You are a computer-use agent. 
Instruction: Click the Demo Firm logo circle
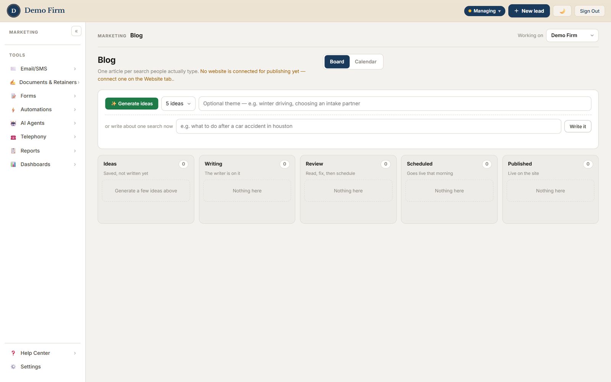[14, 11]
